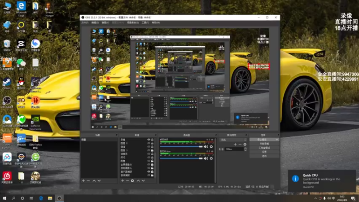Image resolution: width=359 pixels, height=202 pixels.
Task: Toggle visibility eye of 录像 source
Action: pyautogui.click(x=149, y=140)
